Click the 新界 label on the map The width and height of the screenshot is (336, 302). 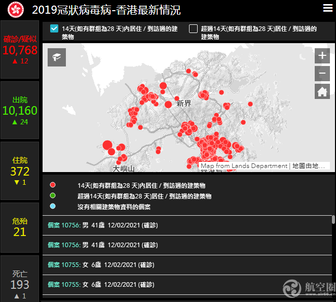click(x=184, y=104)
